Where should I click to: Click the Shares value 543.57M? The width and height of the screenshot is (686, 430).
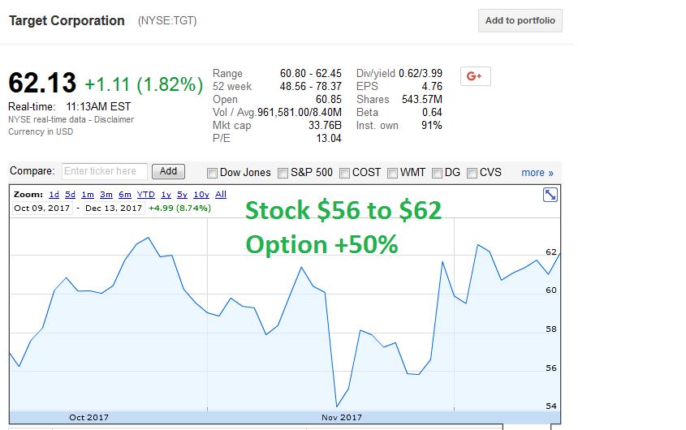click(422, 100)
